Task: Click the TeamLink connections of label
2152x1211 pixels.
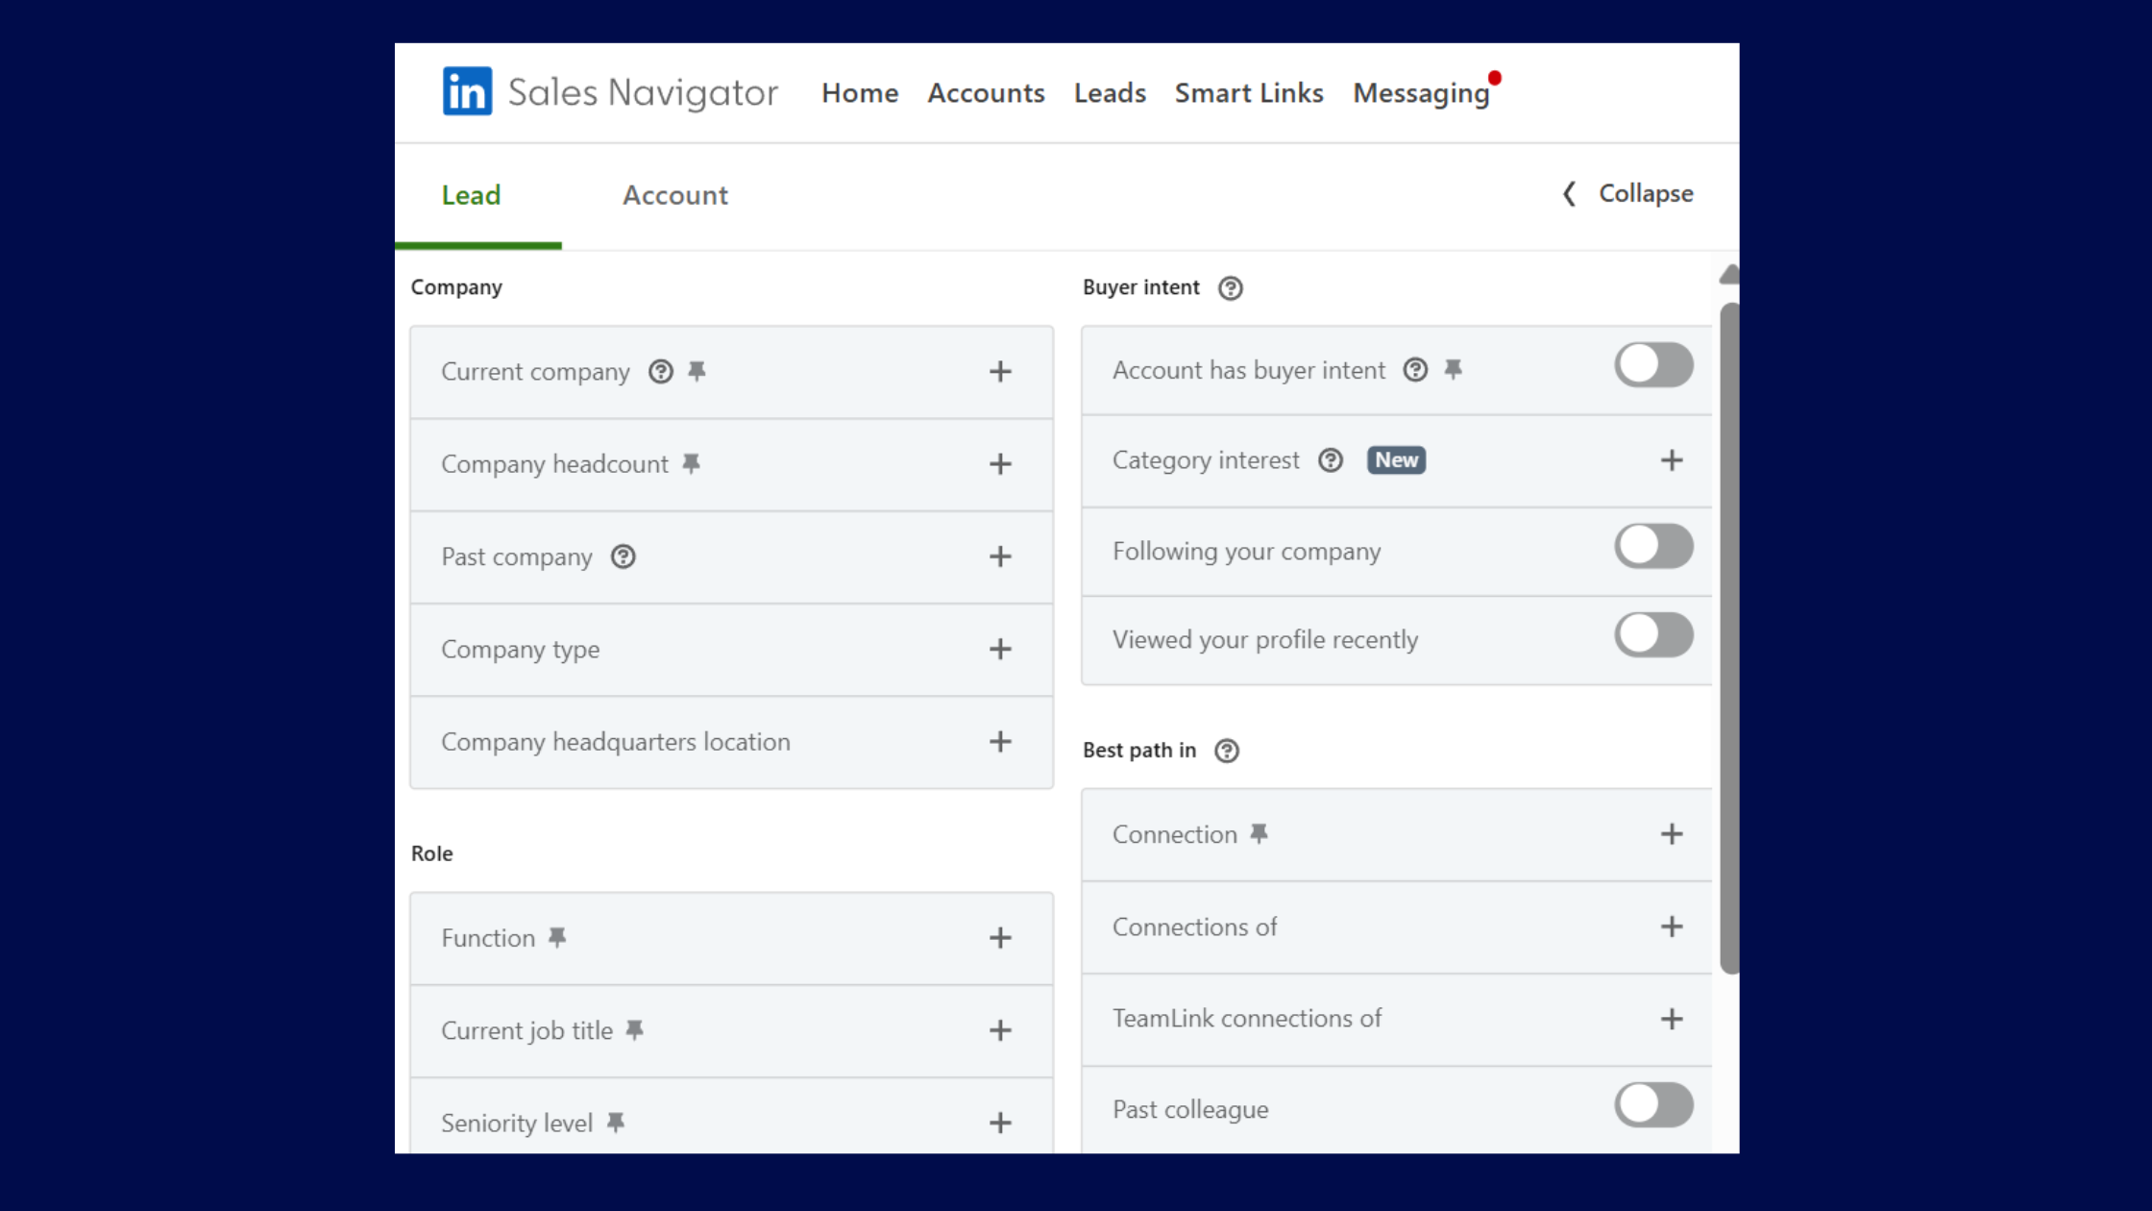Action: [1246, 1019]
